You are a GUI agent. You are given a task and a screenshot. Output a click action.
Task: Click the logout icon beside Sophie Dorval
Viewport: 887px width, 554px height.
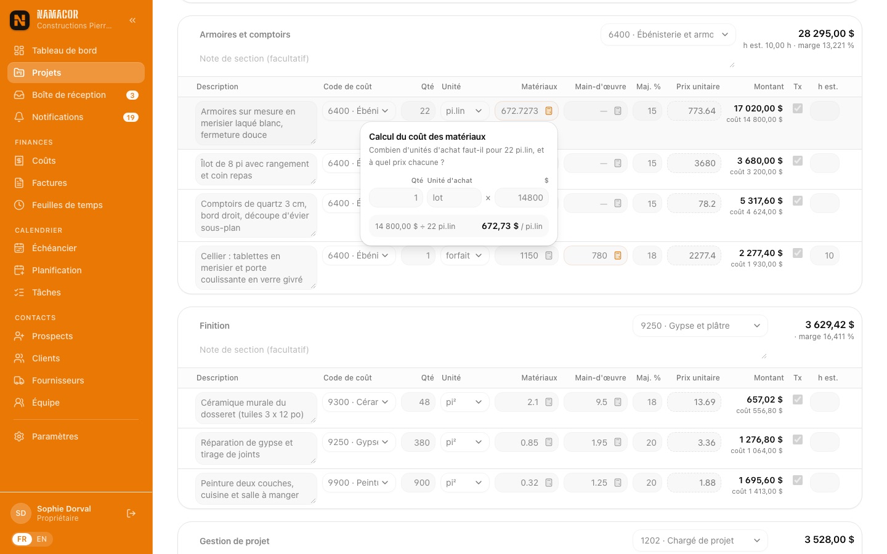click(131, 513)
